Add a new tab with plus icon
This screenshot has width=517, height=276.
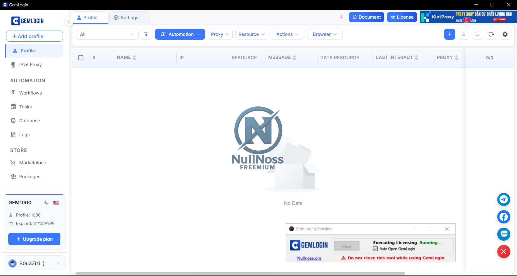pos(341,17)
